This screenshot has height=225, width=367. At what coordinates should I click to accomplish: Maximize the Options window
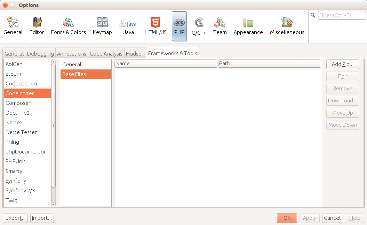click(x=12, y=5)
